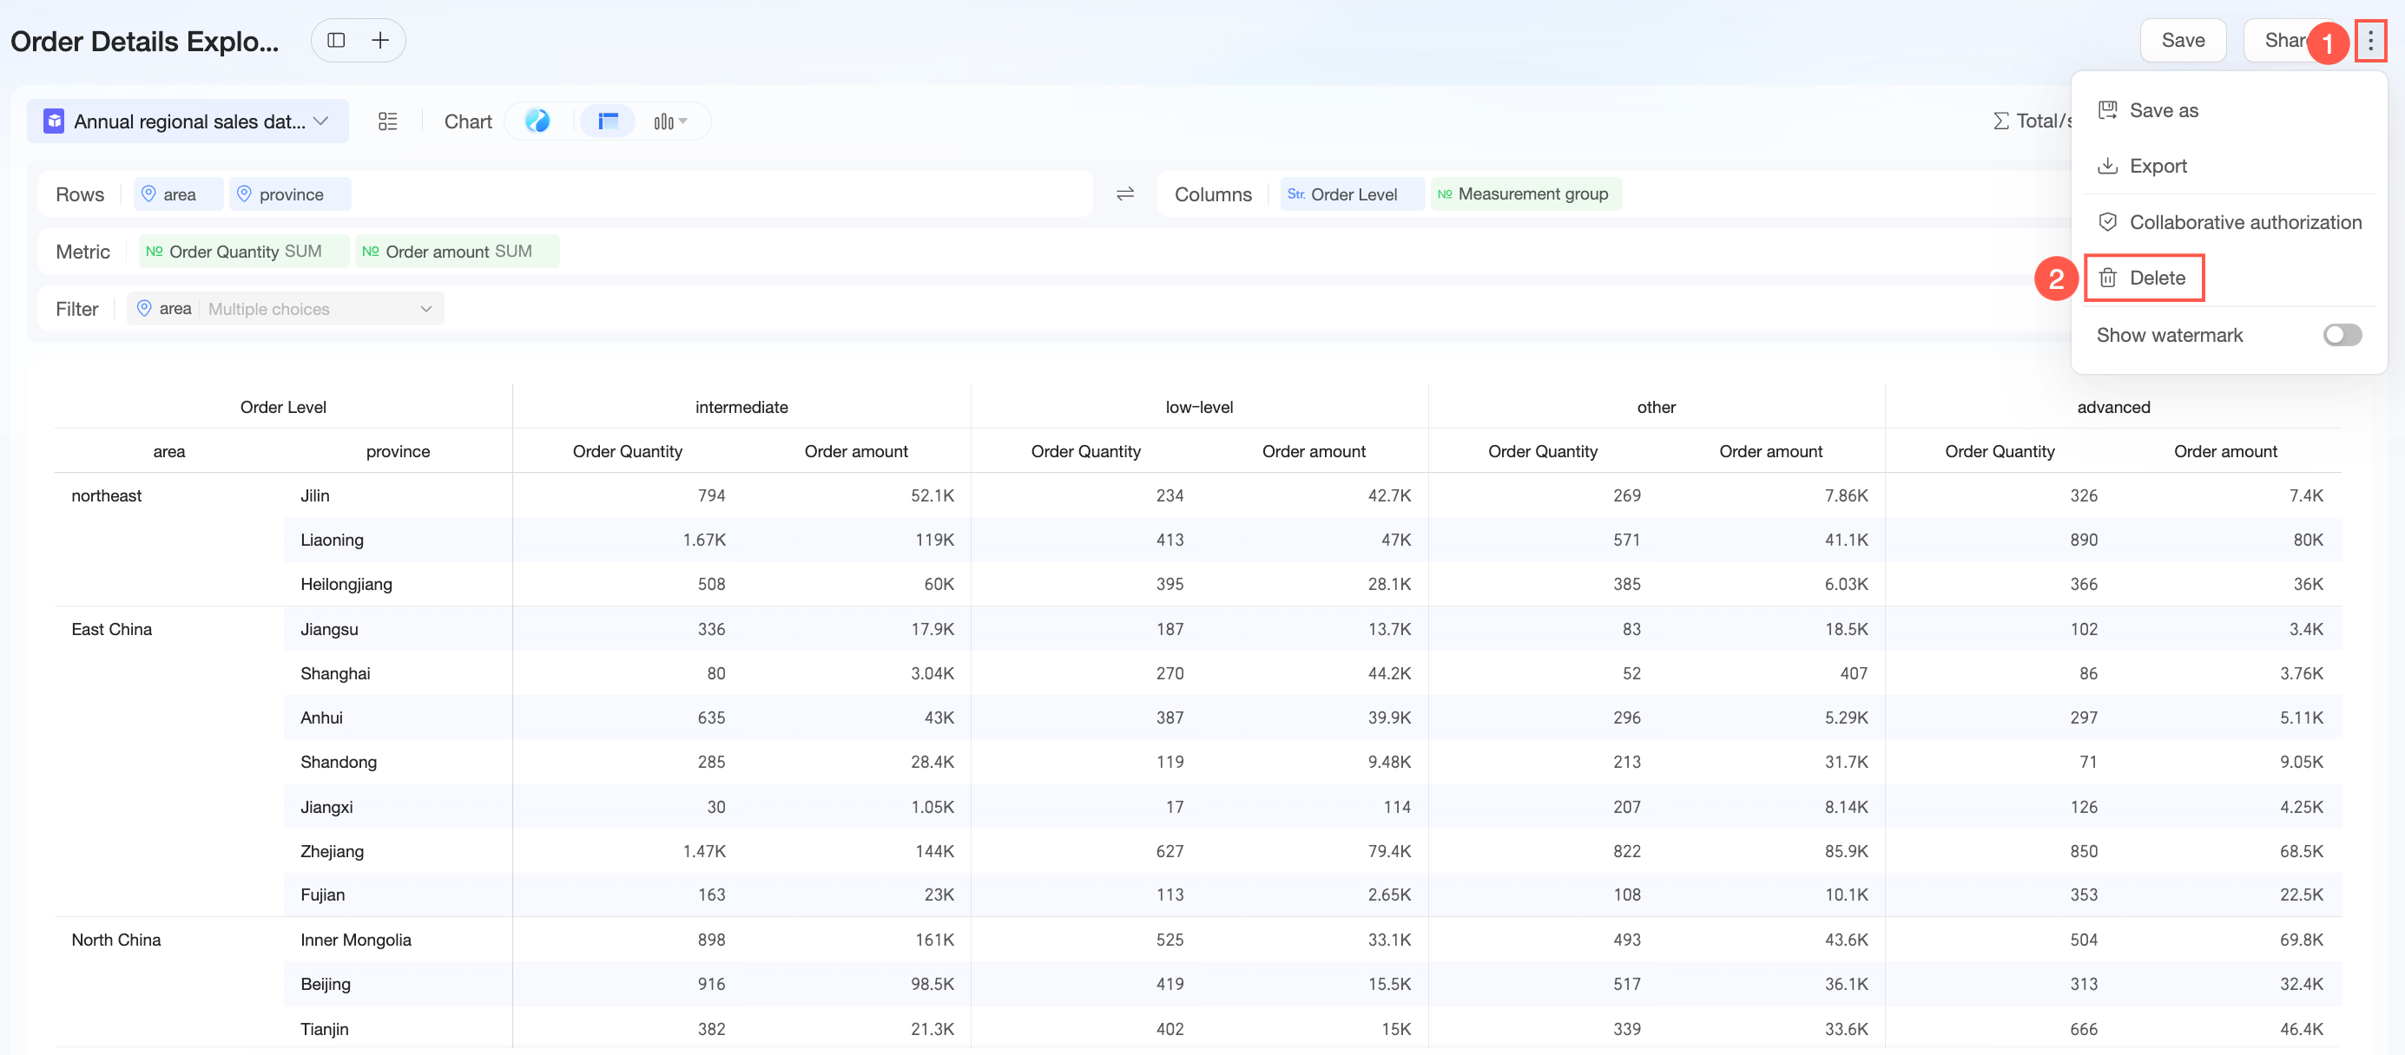Select the province field in Rows
The width and height of the screenshot is (2405, 1055).
(290, 194)
